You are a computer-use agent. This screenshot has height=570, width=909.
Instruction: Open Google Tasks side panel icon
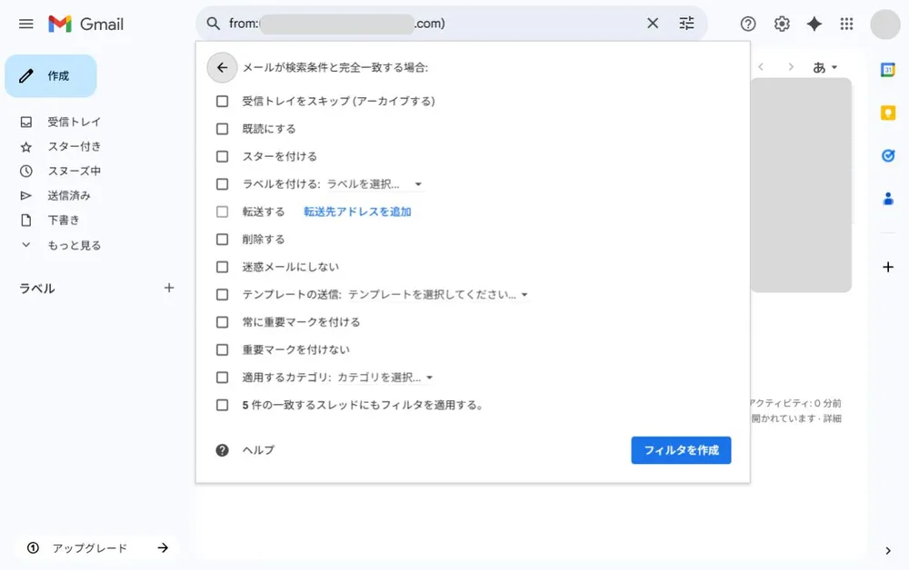[887, 156]
